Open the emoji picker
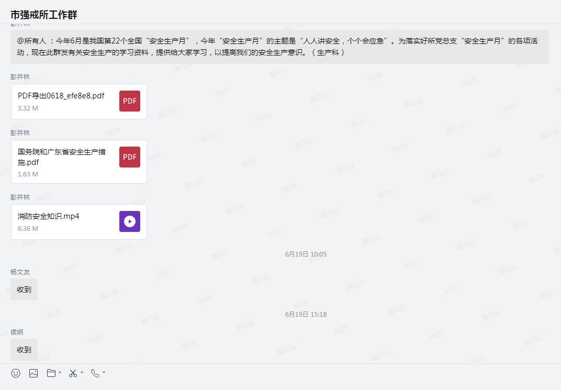Image resolution: width=561 pixels, height=390 pixels. [15, 373]
